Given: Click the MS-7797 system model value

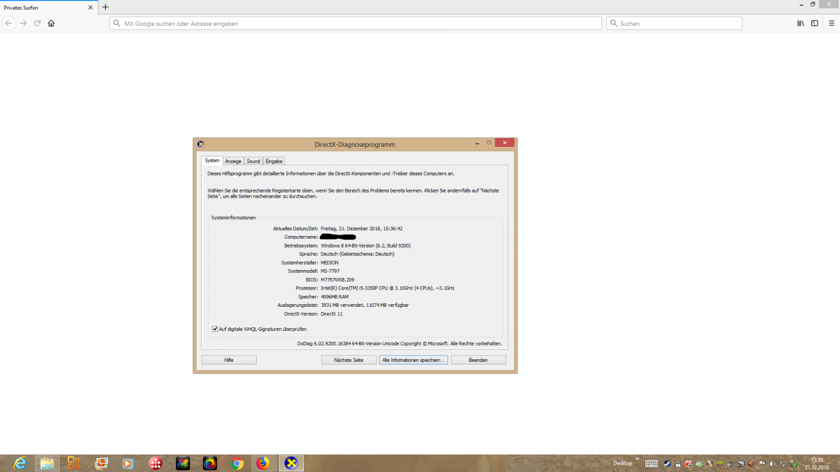Looking at the screenshot, I should pos(330,271).
